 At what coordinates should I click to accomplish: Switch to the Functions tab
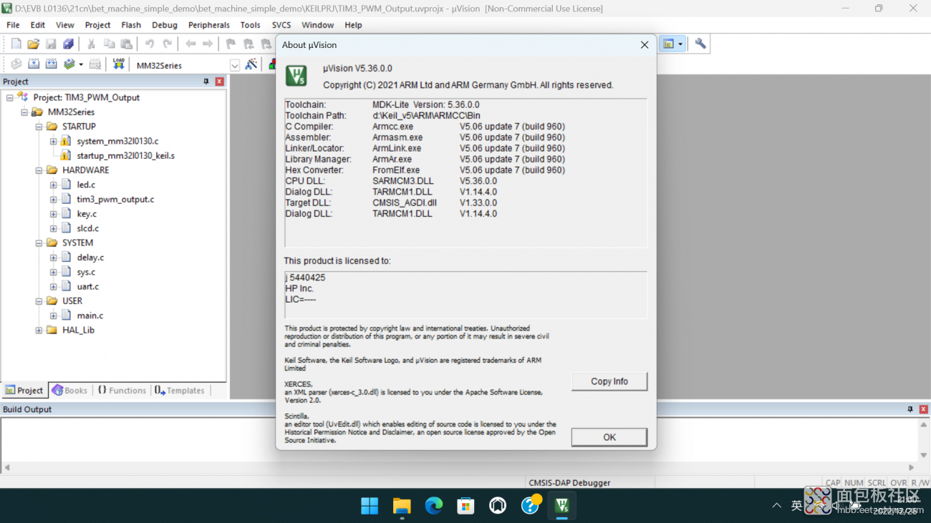(x=122, y=391)
